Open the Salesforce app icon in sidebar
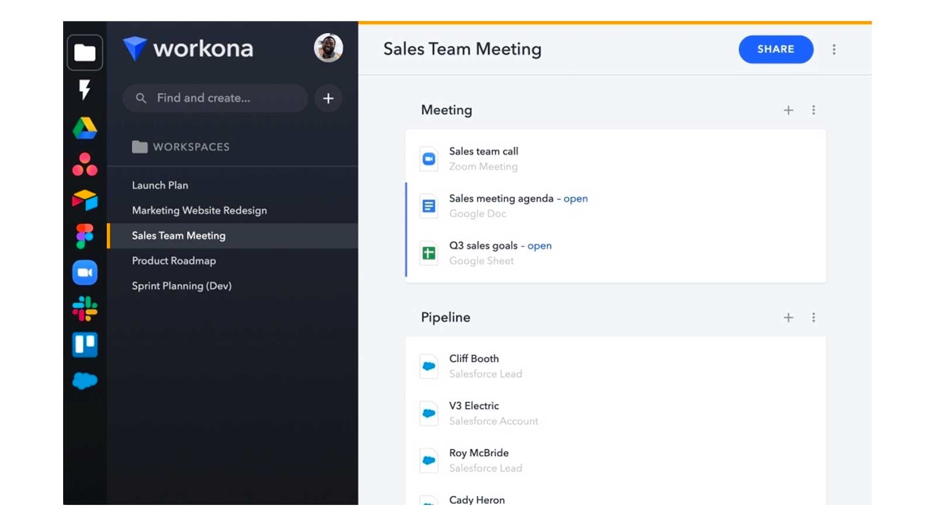 (85, 381)
